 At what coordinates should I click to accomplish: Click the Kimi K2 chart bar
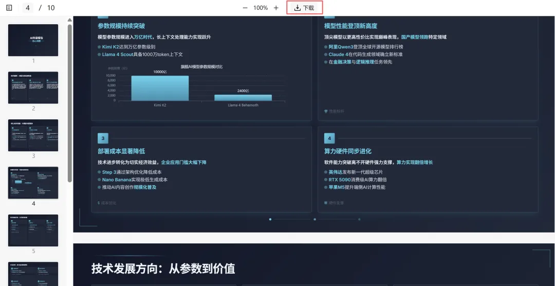click(160, 88)
